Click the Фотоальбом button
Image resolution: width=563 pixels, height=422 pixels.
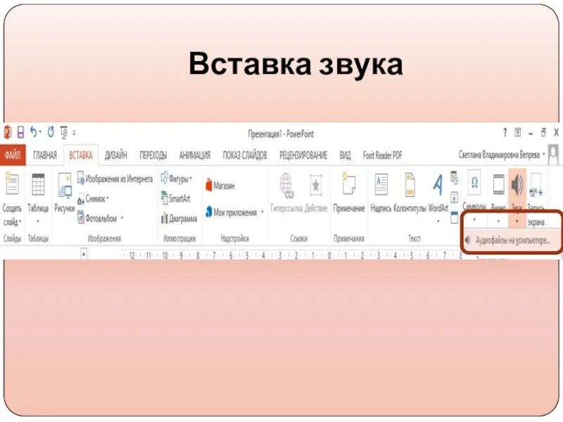(x=97, y=217)
